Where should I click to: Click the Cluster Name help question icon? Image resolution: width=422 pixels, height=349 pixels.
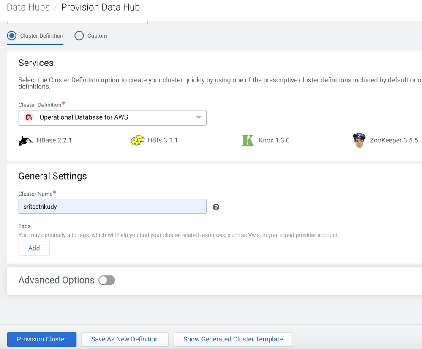click(216, 207)
